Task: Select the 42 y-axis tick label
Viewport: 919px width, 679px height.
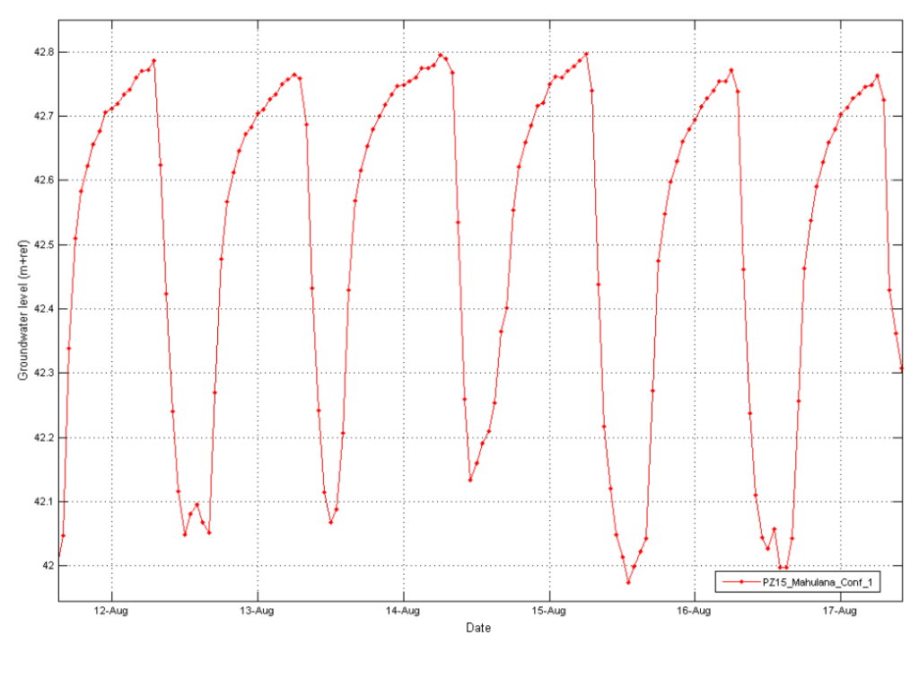Action: [x=48, y=566]
